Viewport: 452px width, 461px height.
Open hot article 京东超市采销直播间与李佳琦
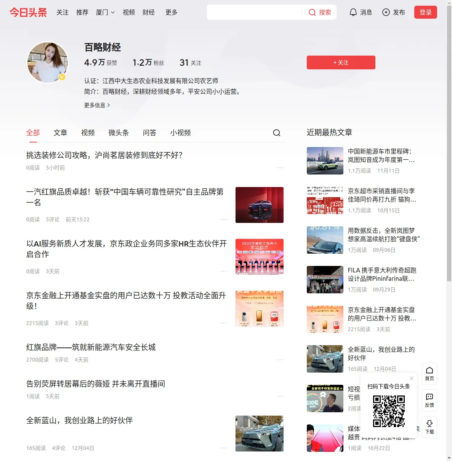[382, 195]
